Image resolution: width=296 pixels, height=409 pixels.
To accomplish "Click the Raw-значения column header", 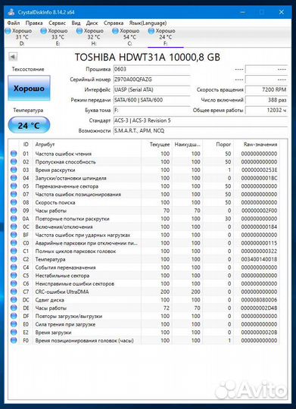I will pos(260,144).
